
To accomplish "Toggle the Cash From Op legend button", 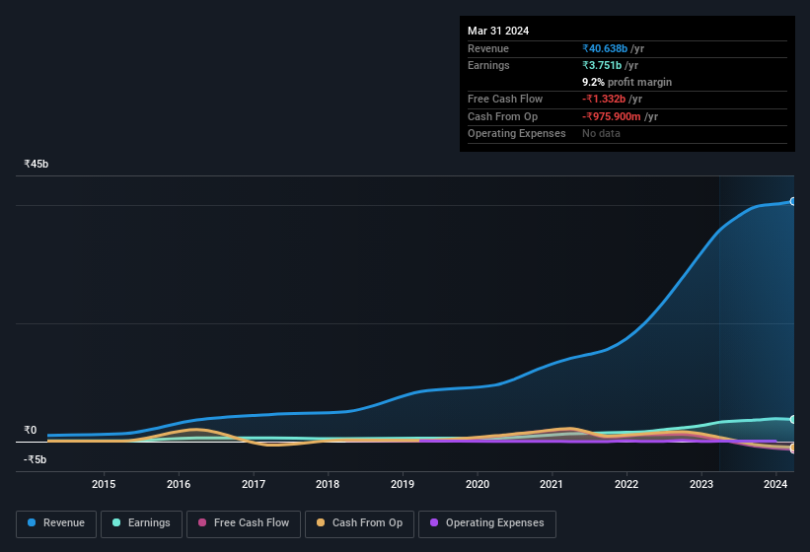I will click(359, 523).
